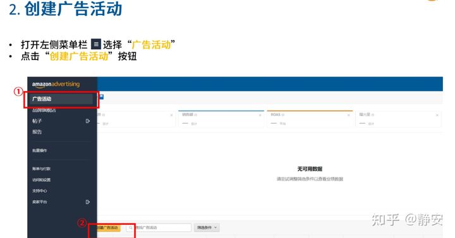Select the ROAS metric card
The width and height of the screenshot is (455, 238).
(x=310, y=119)
